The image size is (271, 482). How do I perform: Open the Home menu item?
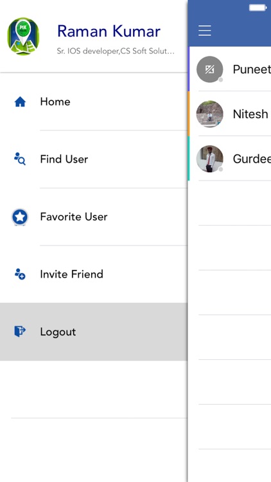coord(94,102)
